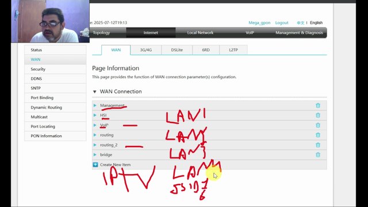The width and height of the screenshot is (368, 207).
Task: Switch language to Chinese
Action: [300, 23]
